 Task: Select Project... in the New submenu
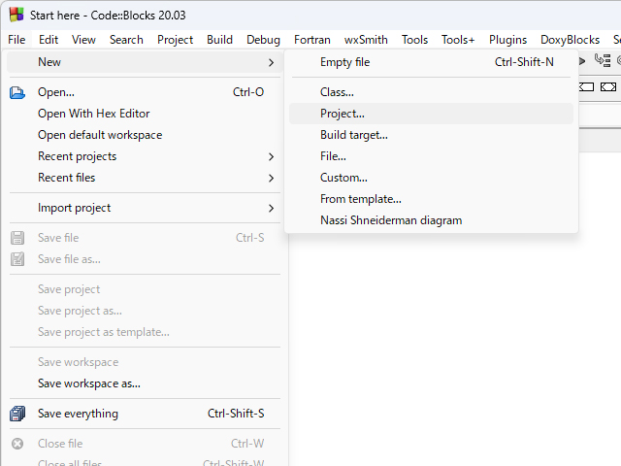click(x=431, y=114)
